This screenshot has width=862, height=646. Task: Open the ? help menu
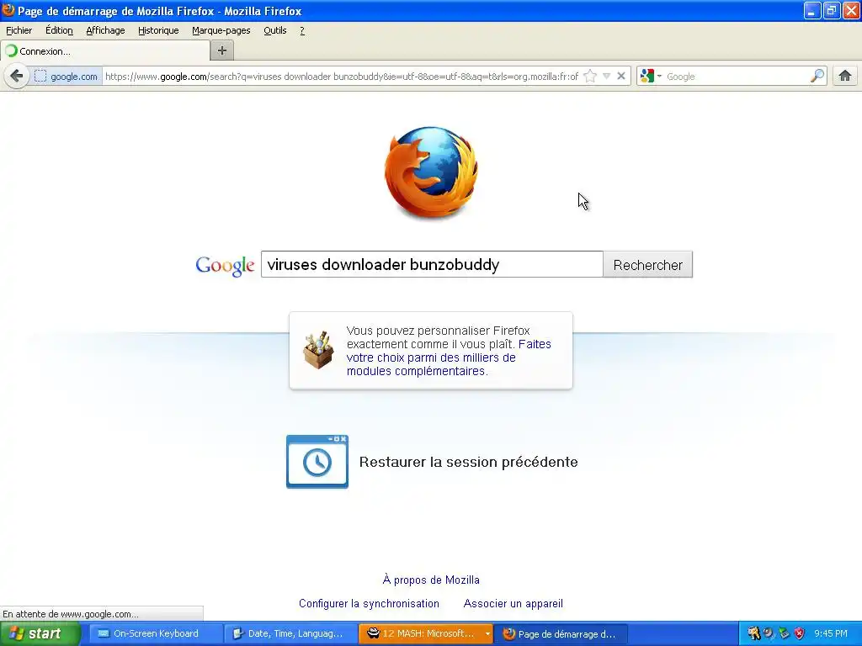[x=302, y=30]
